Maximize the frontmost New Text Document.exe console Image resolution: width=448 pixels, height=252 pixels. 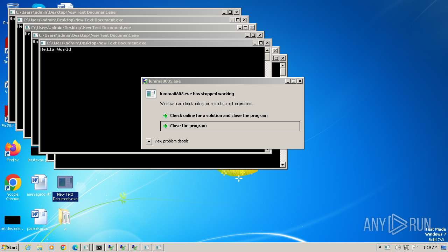pos(261,43)
